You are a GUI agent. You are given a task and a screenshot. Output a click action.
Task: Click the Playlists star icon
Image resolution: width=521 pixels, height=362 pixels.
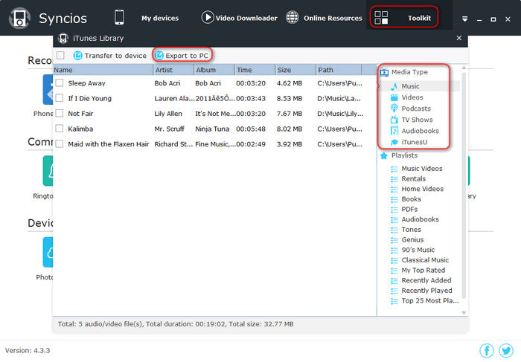pyautogui.click(x=384, y=155)
